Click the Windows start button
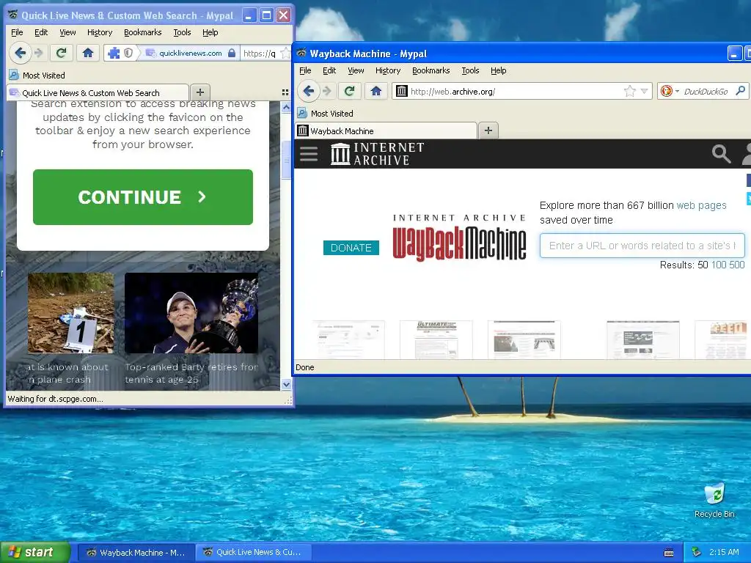Viewport: 751px width, 563px height. point(35,553)
